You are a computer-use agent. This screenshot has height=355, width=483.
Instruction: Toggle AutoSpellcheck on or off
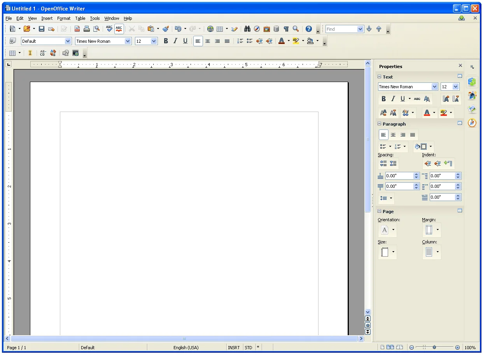click(119, 29)
